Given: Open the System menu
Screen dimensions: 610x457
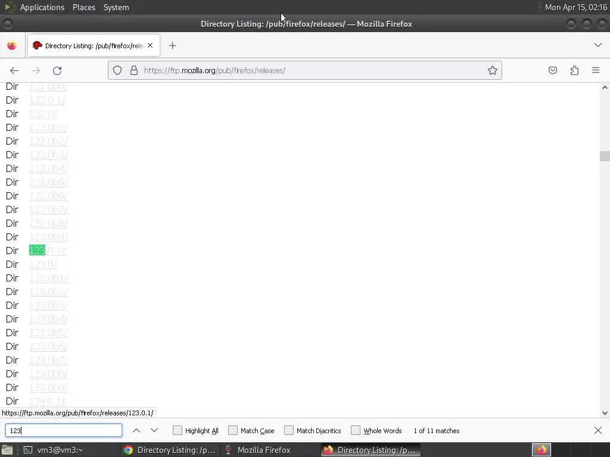Looking at the screenshot, I should 116,7.
